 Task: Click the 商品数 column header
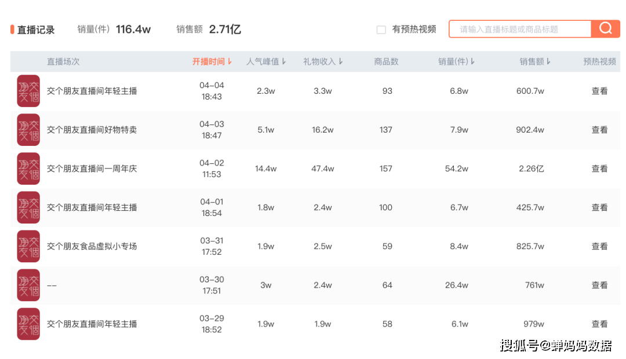point(386,61)
